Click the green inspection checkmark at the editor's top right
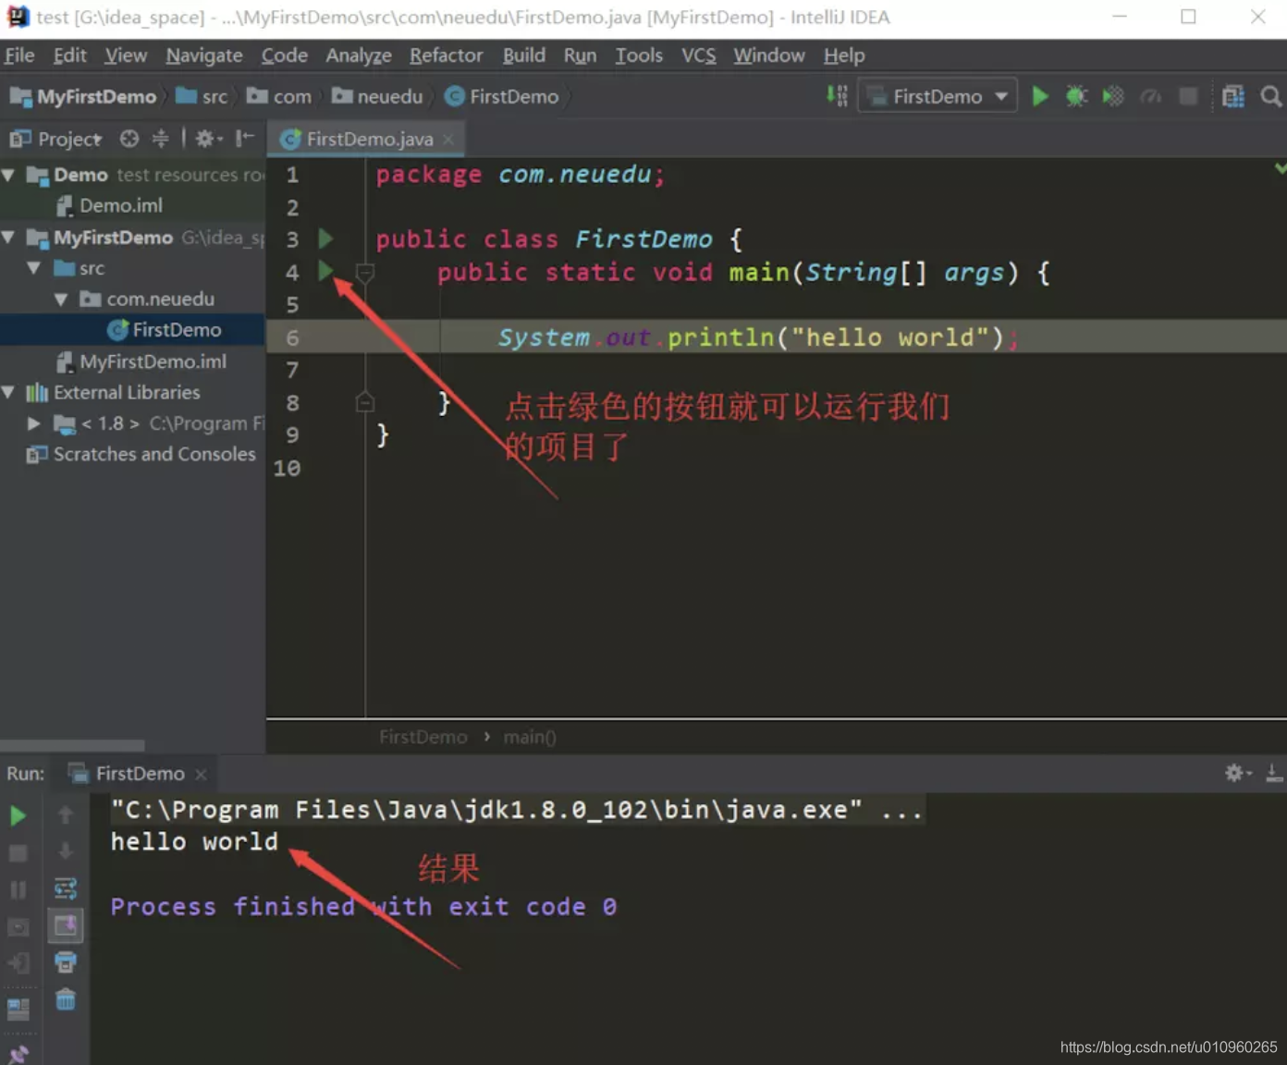This screenshot has height=1065, width=1287. (x=1280, y=168)
